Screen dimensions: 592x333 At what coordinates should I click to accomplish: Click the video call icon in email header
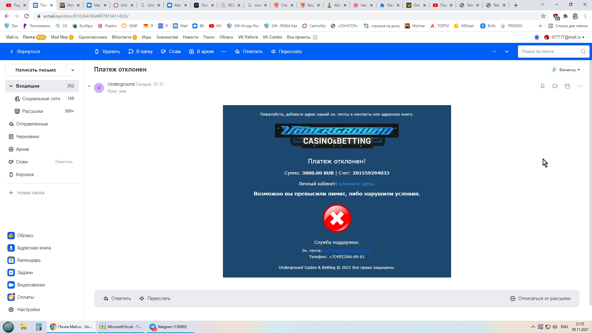pos(555,86)
